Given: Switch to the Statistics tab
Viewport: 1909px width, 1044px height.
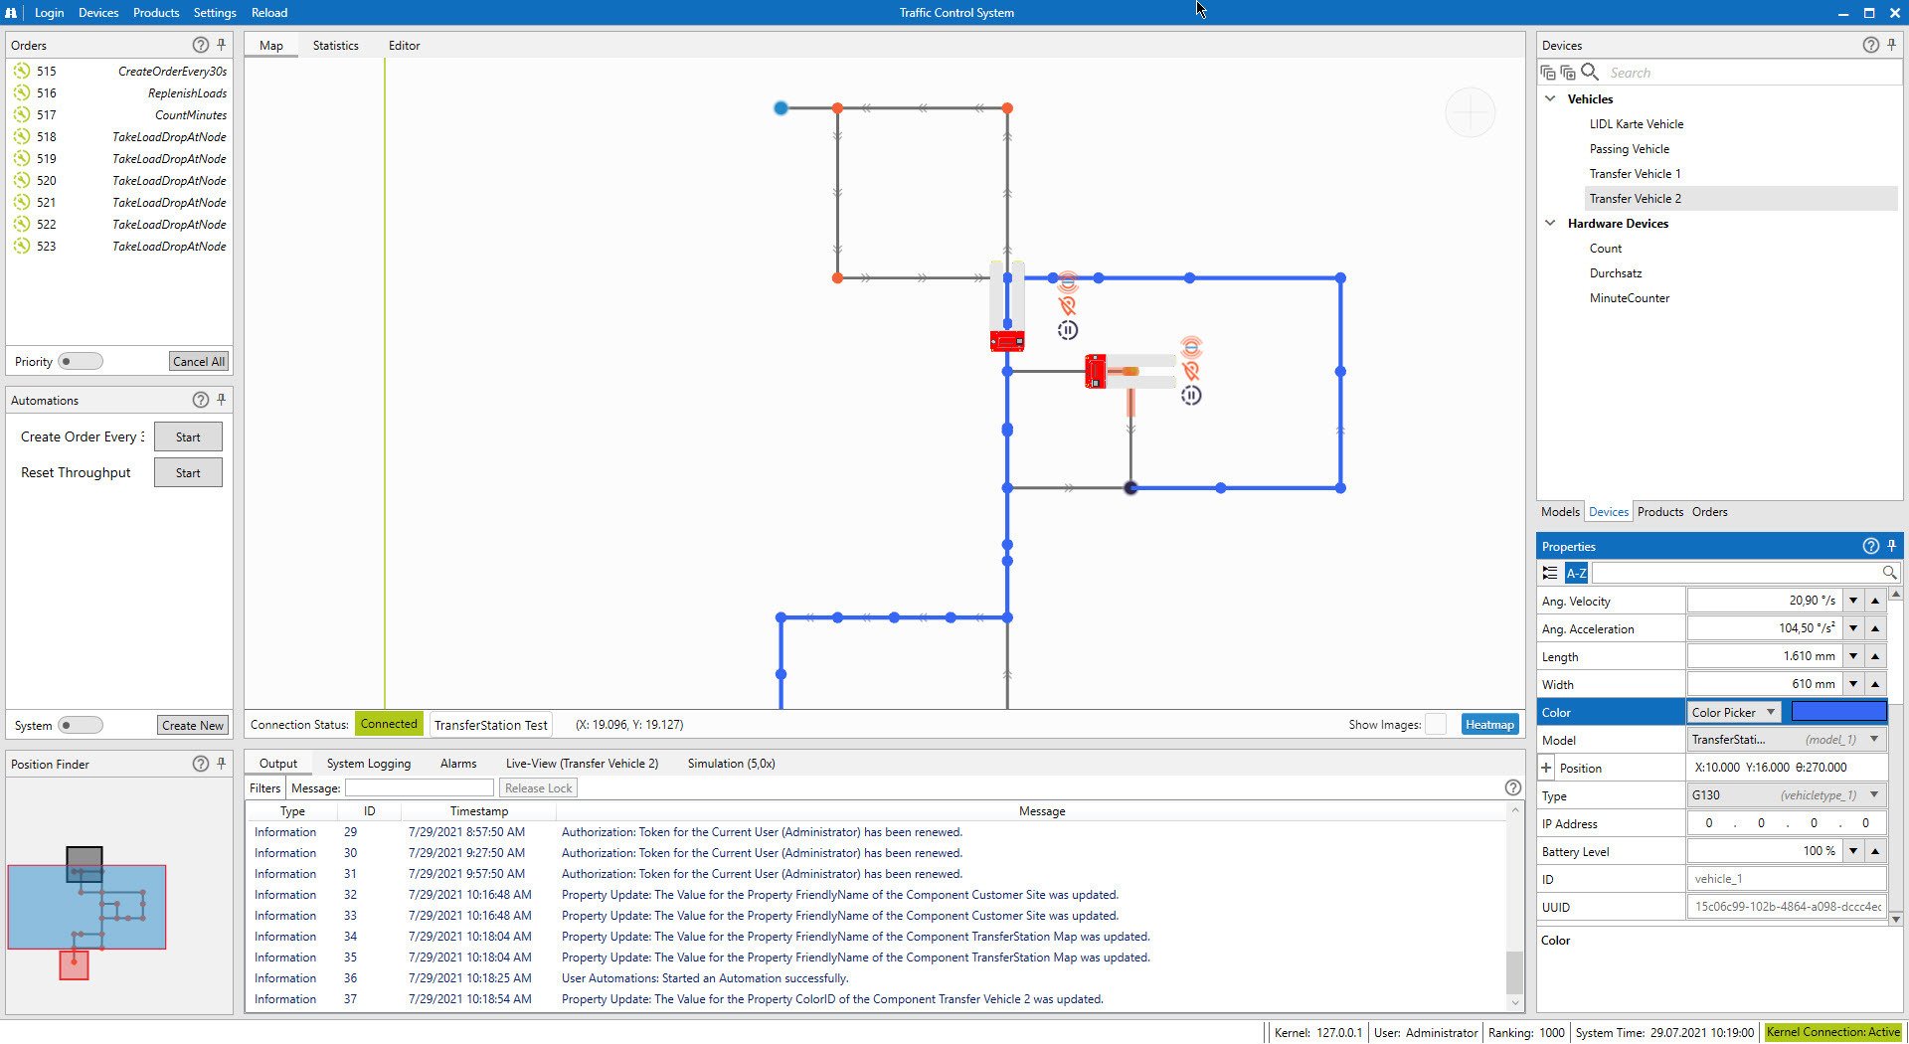Looking at the screenshot, I should pos(335,46).
